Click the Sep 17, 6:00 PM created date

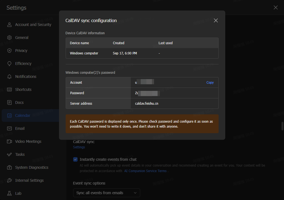point(125,53)
